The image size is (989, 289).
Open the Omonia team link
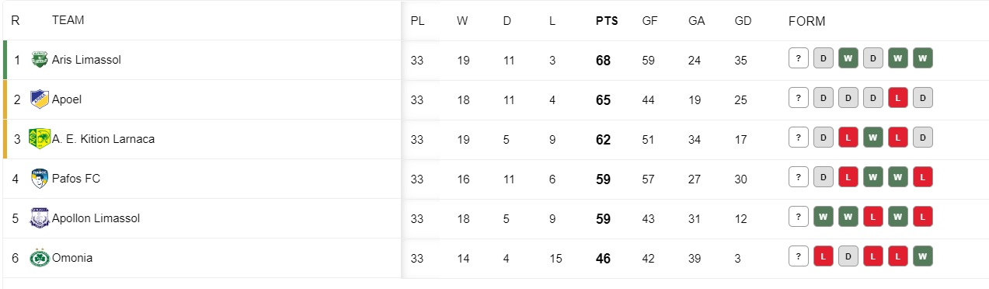[x=72, y=258]
